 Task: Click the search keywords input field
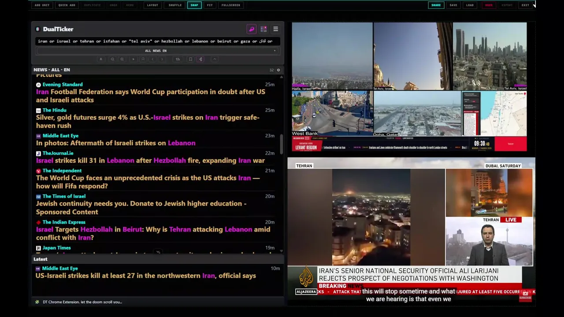coord(157,41)
